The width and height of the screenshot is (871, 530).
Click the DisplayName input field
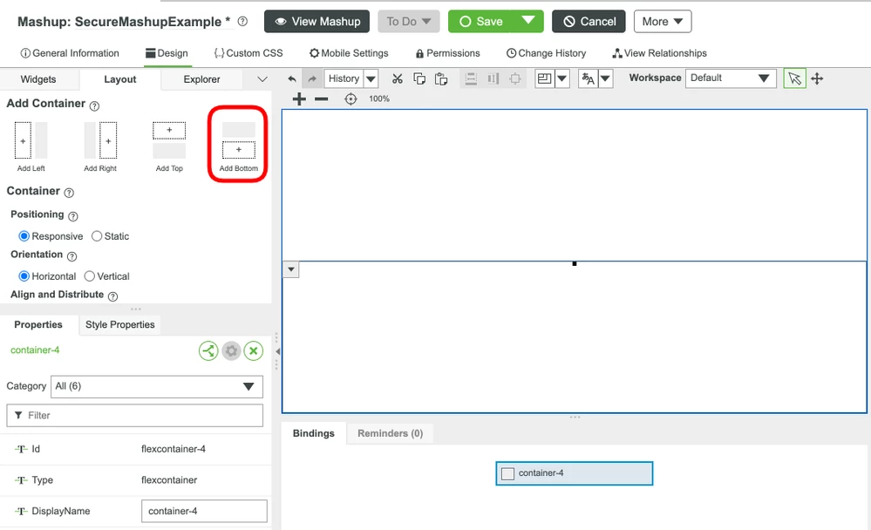(204, 511)
